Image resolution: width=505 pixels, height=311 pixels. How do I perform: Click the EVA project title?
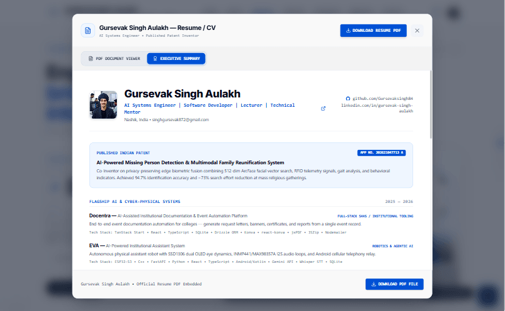click(x=94, y=245)
